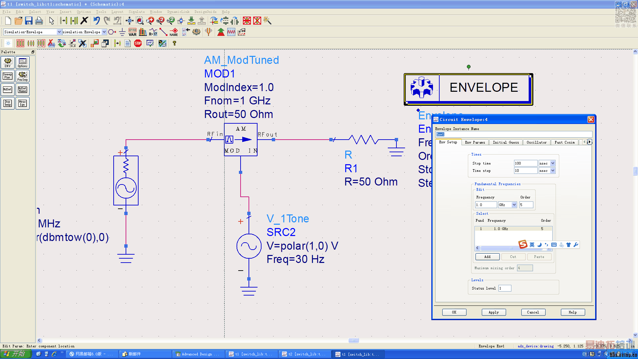Place ENV controller from palette
This screenshot has width=638, height=359.
pyautogui.click(x=8, y=62)
